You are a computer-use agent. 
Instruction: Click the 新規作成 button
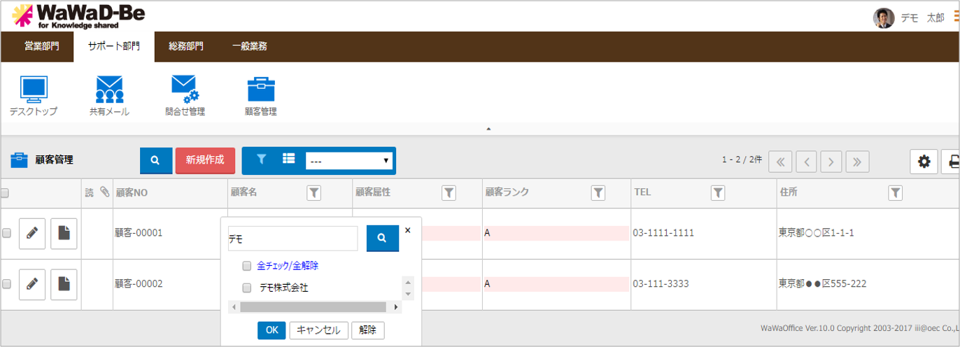coord(205,160)
